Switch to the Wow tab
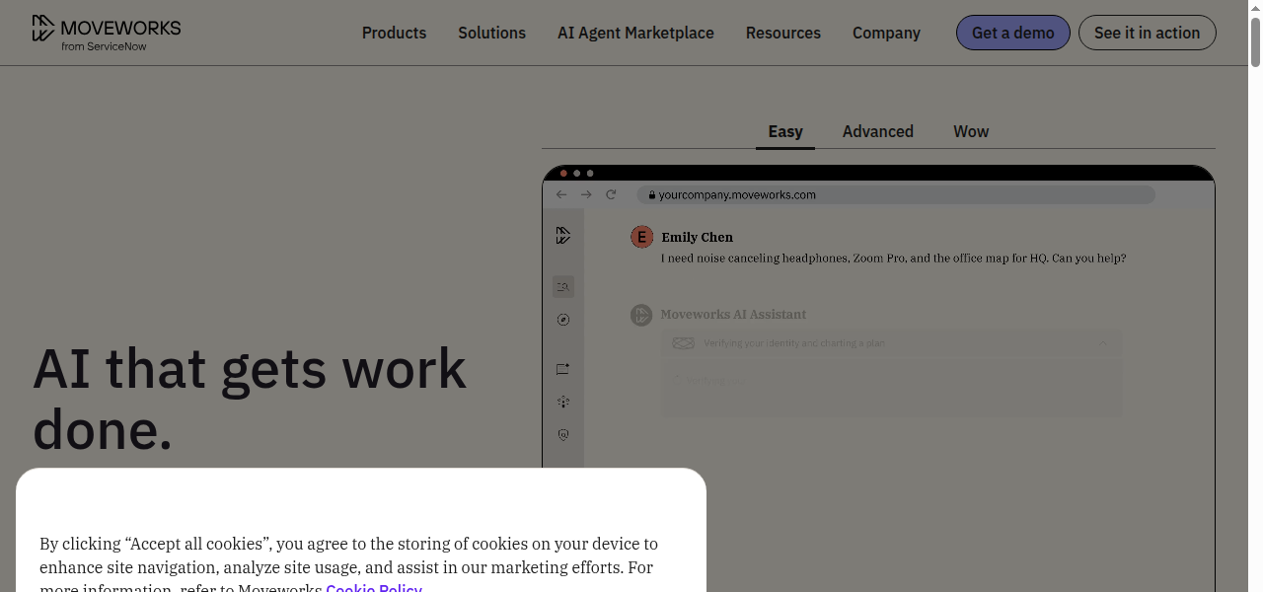 [x=970, y=131]
